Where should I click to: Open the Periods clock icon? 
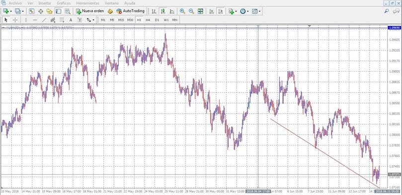[242, 11]
